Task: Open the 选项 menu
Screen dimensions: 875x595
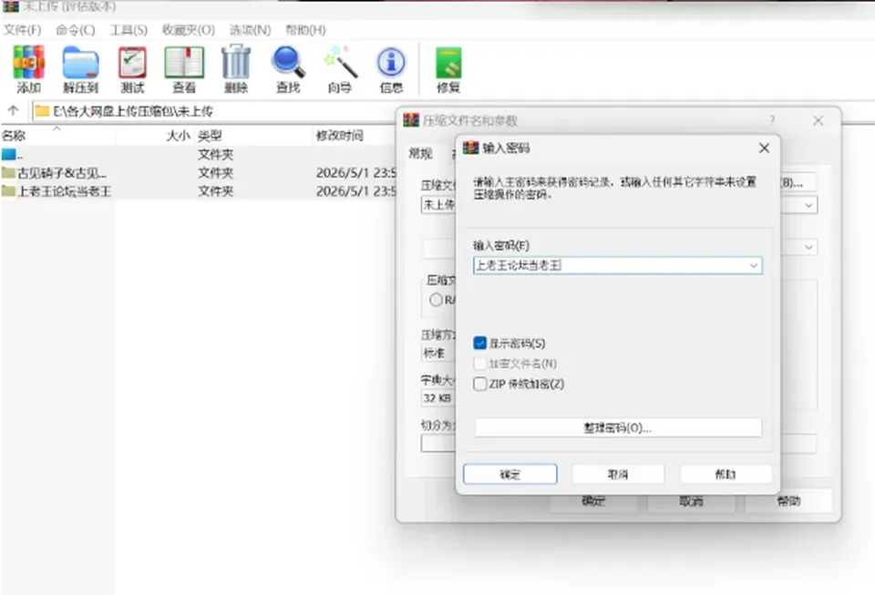Action: click(250, 30)
